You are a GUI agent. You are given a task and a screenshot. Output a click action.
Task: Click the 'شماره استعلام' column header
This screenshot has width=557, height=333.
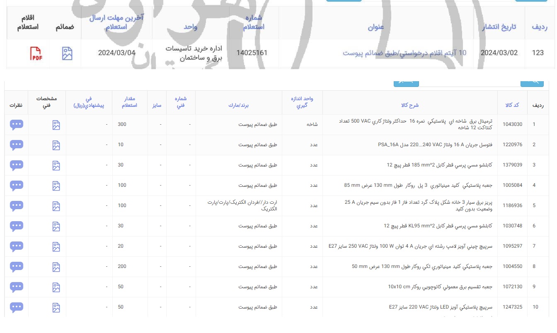(253, 22)
